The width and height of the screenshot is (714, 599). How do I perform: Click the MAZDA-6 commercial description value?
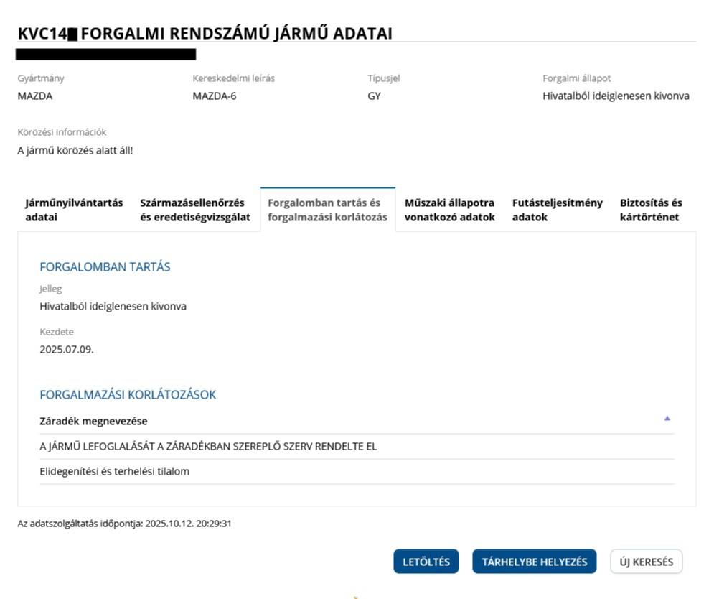[214, 96]
